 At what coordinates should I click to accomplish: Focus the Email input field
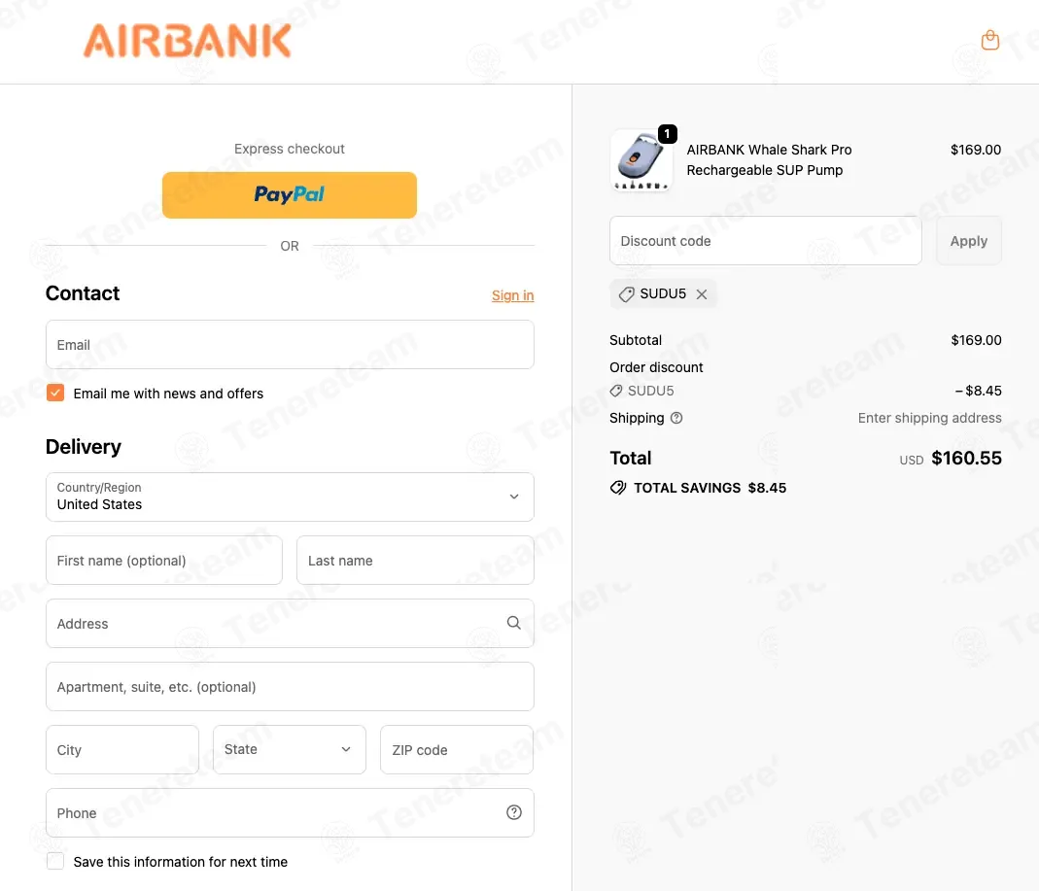[x=290, y=345]
